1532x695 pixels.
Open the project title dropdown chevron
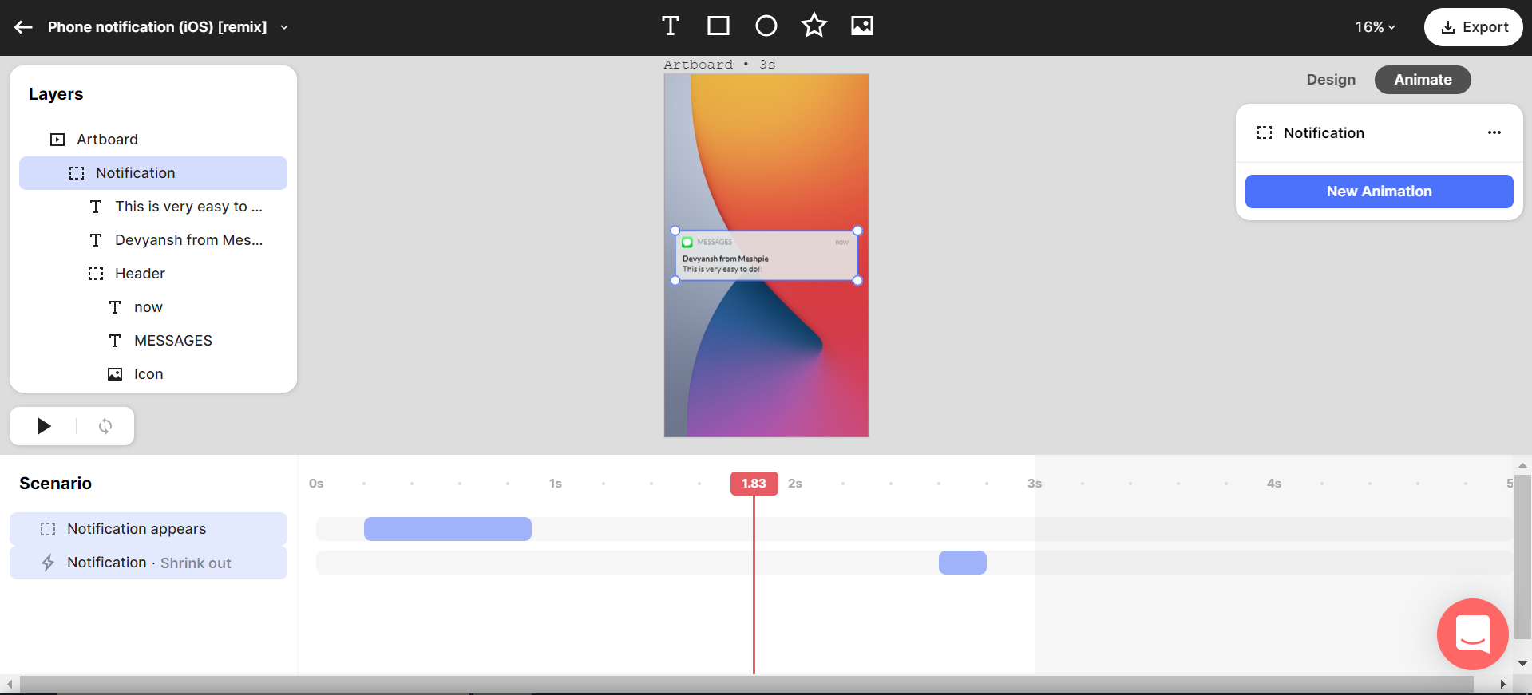click(x=284, y=27)
